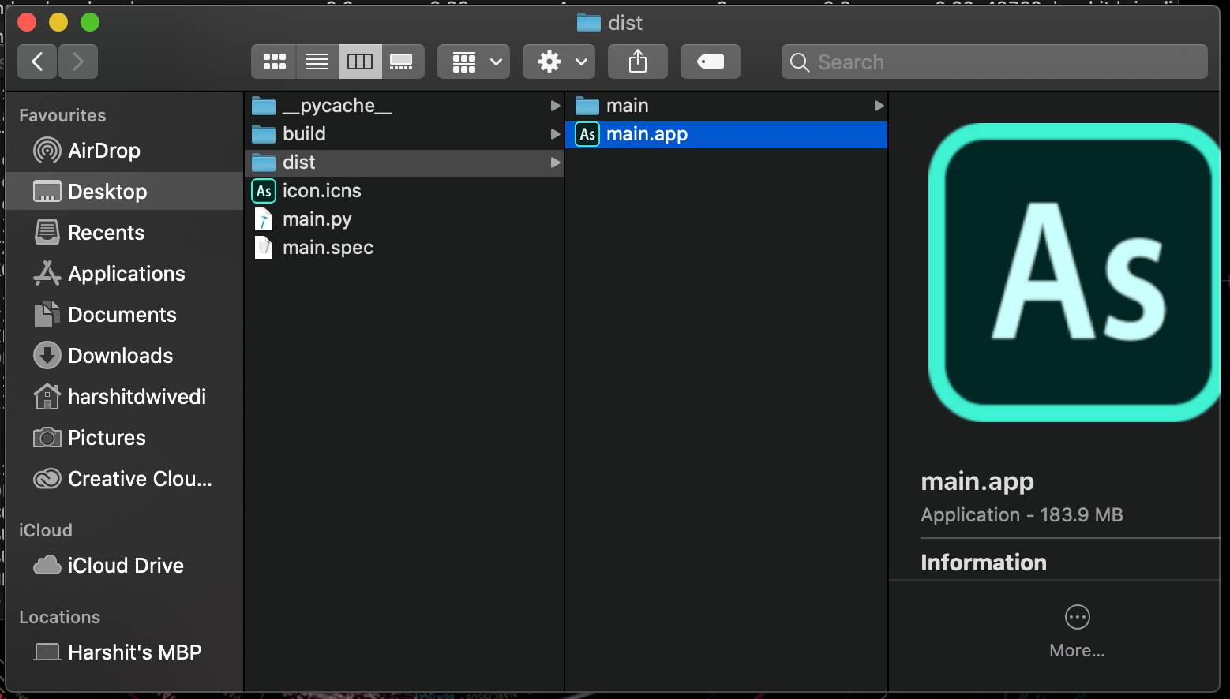Image resolution: width=1230 pixels, height=699 pixels.
Task: Select the __pycache__ folder
Action: (404, 106)
